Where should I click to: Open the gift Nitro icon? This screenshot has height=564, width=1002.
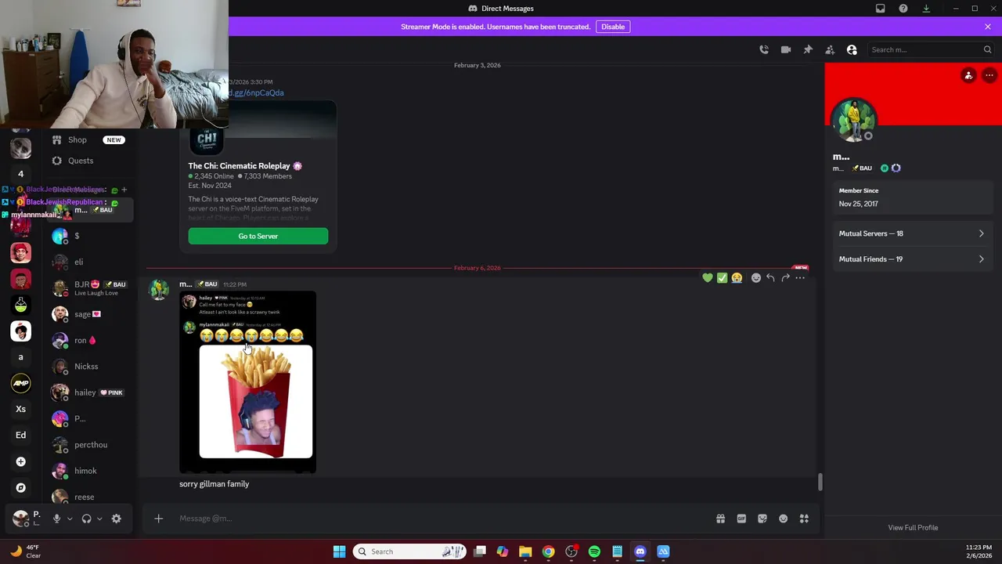pos(720,519)
